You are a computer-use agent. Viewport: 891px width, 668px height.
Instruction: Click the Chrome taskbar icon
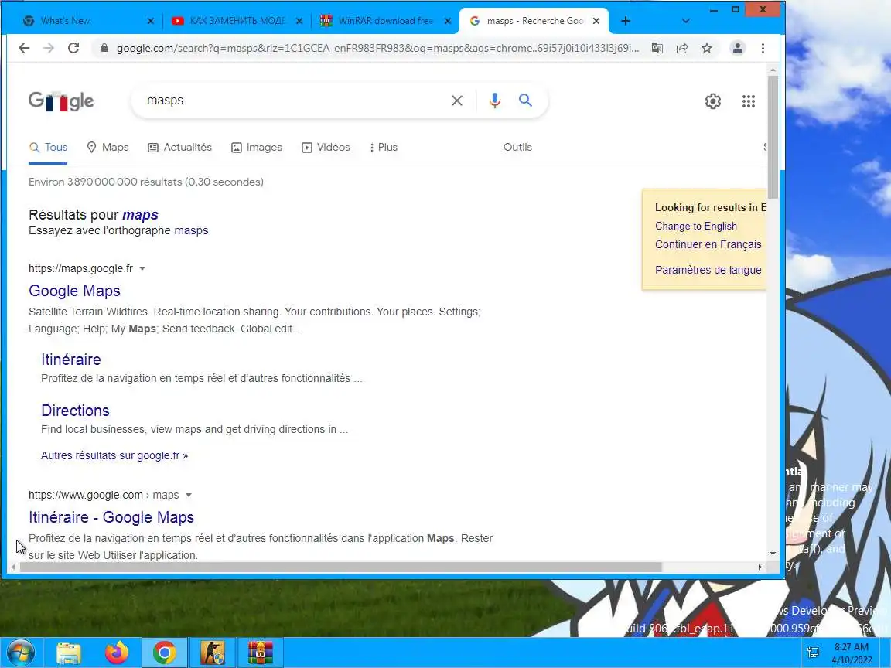click(164, 653)
